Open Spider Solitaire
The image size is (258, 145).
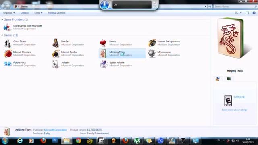pyautogui.click(x=116, y=64)
